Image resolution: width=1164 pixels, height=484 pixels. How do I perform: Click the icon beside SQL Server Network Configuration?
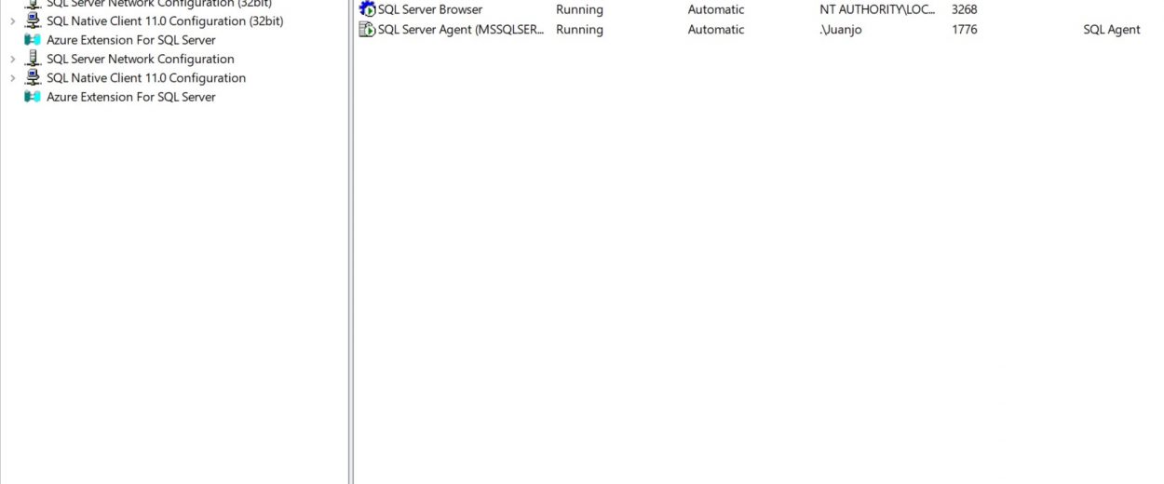[x=33, y=59]
